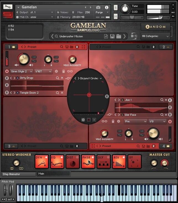Expand the 1/16T rate dropdown
Screen dimensions: 178x203
click(43, 71)
